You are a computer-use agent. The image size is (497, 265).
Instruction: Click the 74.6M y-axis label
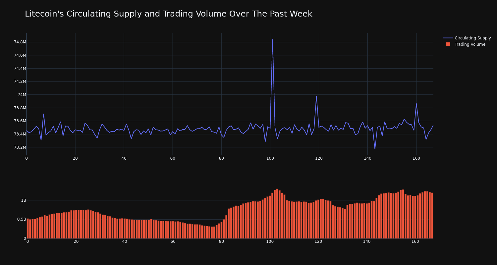coord(20,55)
